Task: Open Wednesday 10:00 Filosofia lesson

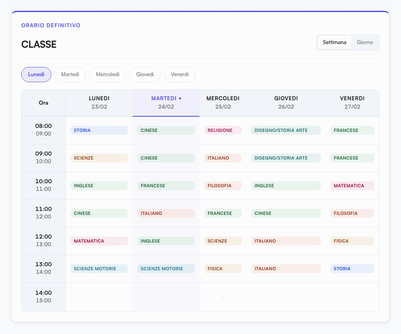Action: coord(223,186)
